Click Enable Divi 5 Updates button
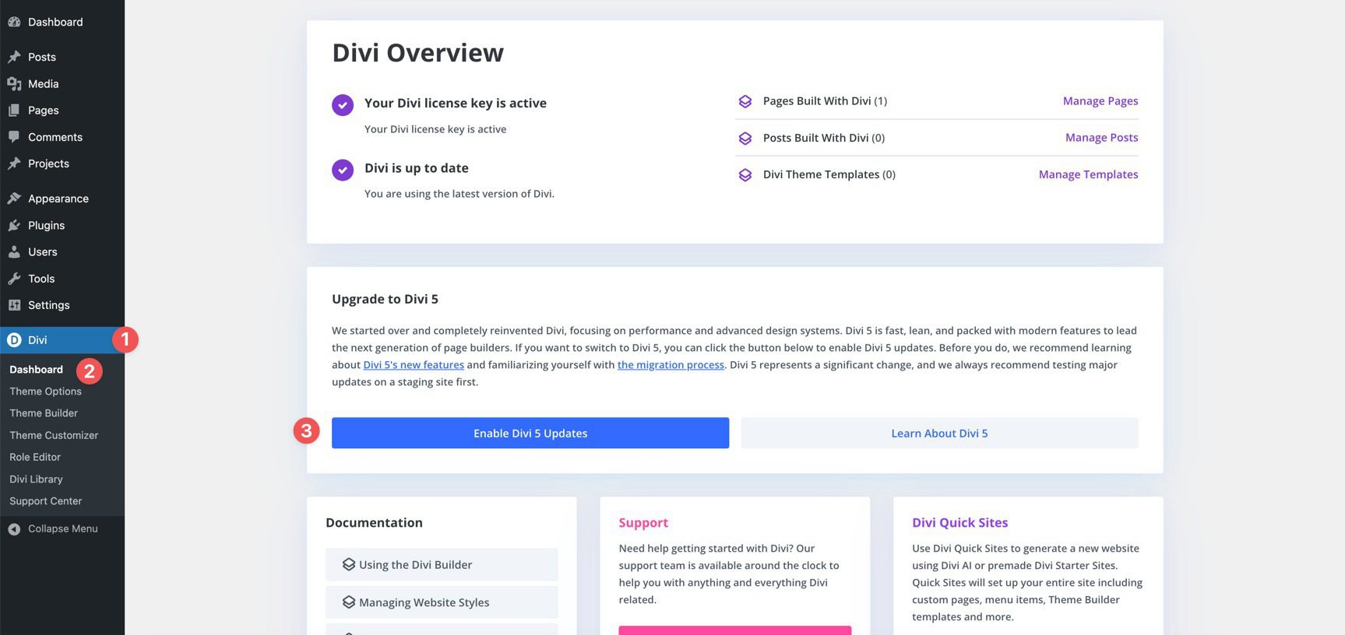Image resolution: width=1345 pixels, height=635 pixels. click(x=530, y=433)
